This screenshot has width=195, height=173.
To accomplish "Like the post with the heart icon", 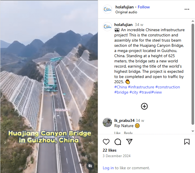I will coord(106,142).
